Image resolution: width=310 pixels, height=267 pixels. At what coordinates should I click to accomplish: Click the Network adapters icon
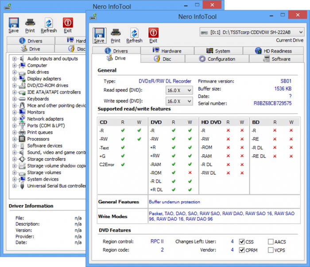22,119
